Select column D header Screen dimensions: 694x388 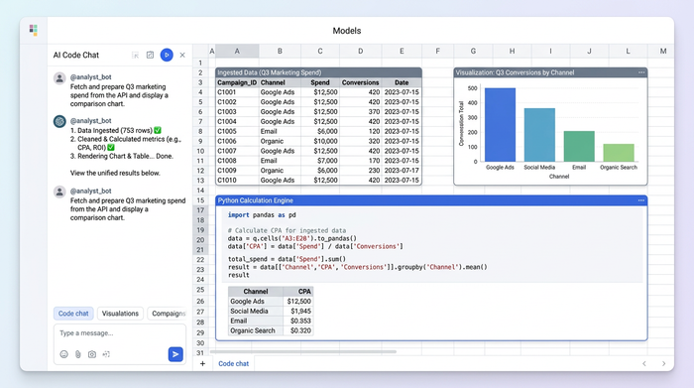pyautogui.click(x=360, y=51)
